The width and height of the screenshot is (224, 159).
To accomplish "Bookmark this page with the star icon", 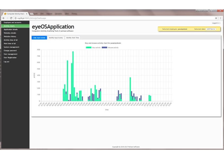I will click(216, 18).
